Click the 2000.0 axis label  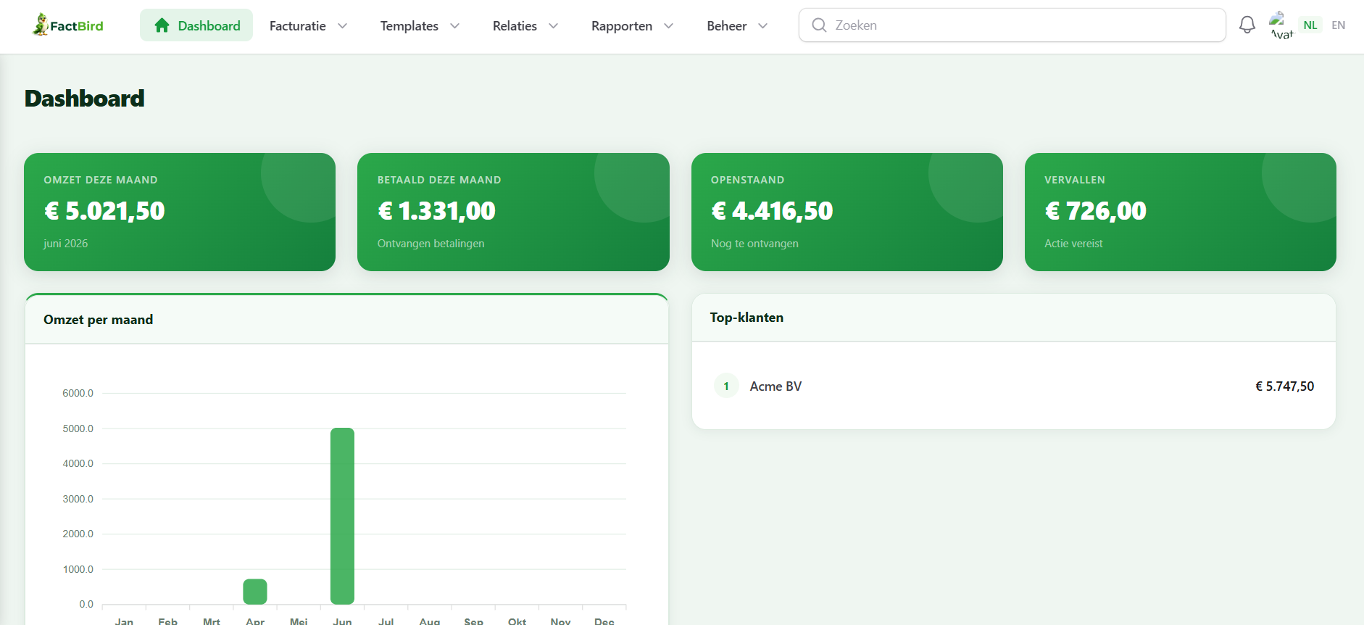(x=78, y=534)
